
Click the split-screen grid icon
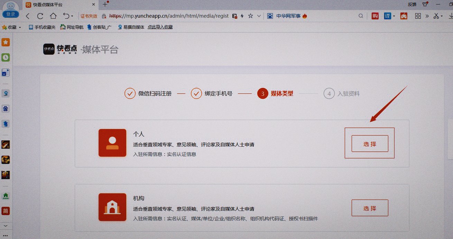(418, 16)
